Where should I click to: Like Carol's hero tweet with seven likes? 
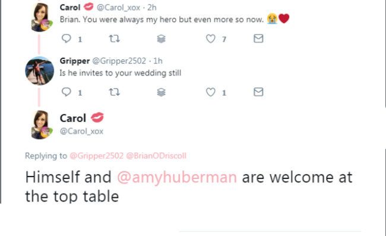210,39
